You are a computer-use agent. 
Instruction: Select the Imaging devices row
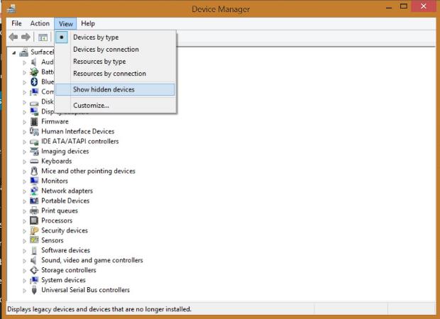click(x=65, y=152)
